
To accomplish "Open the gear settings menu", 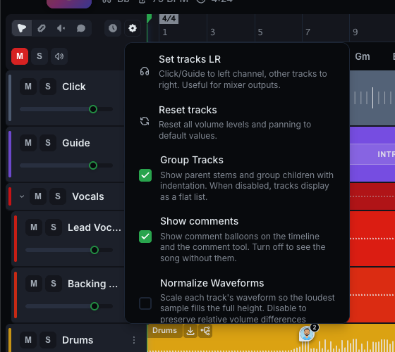I will click(x=133, y=28).
